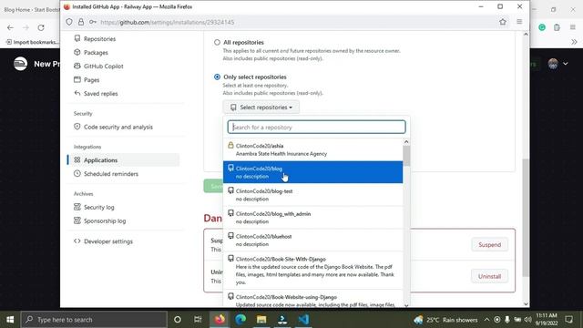Open the Firefox hamburger menu
This screenshot has height=328, width=583.
(x=519, y=22)
